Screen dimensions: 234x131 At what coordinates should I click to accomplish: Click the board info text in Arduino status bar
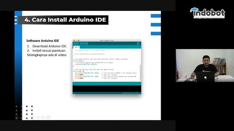[x=131, y=93]
